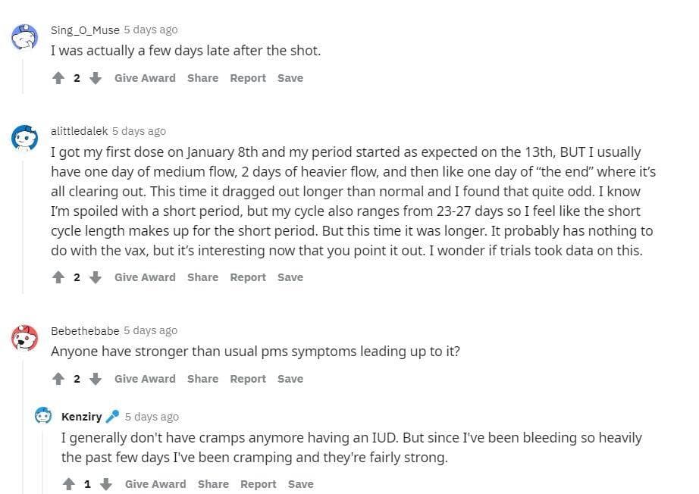Upvote Kenziry's reply about cramping
This screenshot has height=494, width=699.
click(x=68, y=484)
